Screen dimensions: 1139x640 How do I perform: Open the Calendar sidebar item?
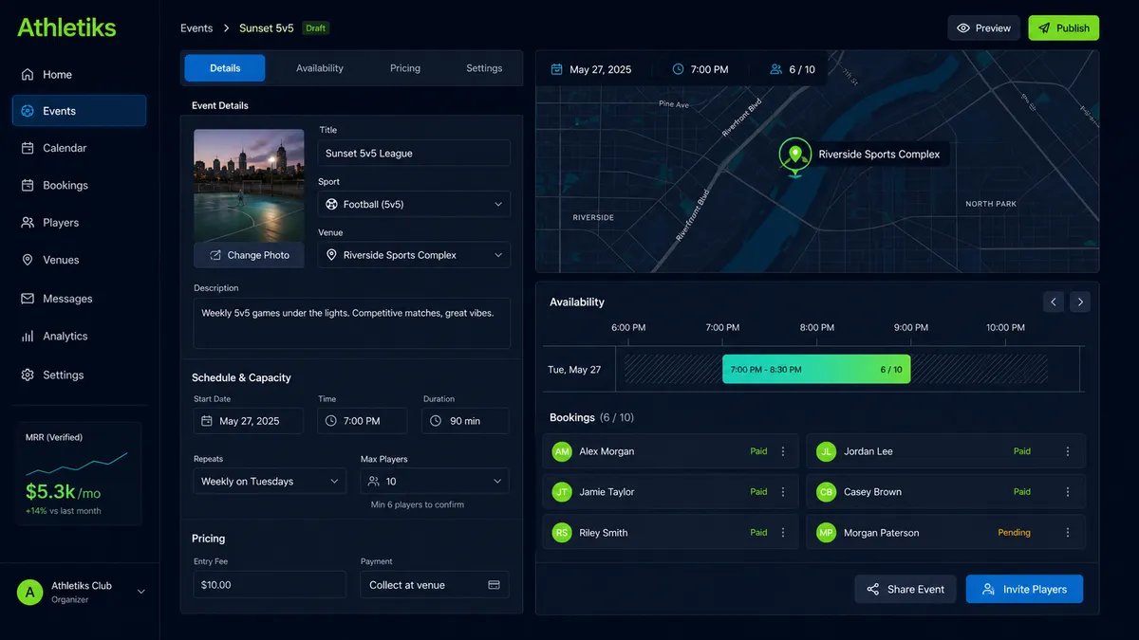click(x=79, y=148)
